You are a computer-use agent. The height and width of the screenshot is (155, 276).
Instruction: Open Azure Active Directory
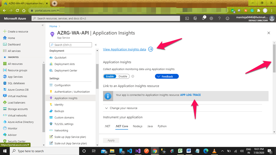point(21,122)
